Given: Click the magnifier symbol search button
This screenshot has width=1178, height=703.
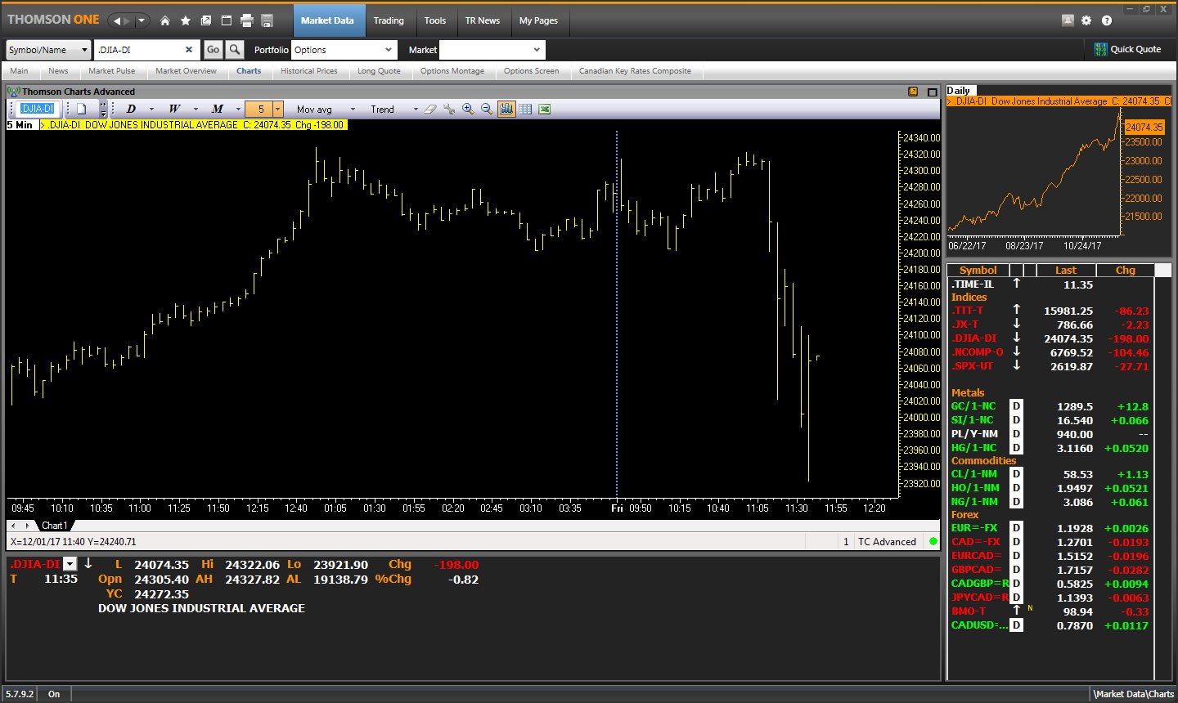Looking at the screenshot, I should 235,50.
